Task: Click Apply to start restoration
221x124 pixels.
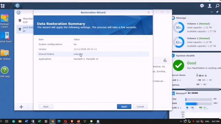Action: [124, 106]
